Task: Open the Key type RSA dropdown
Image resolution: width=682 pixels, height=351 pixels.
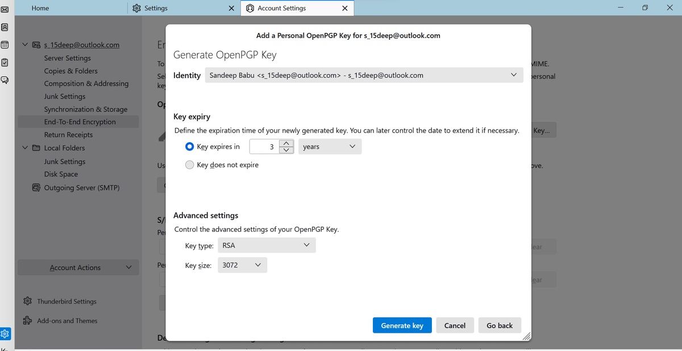Action: click(266, 246)
